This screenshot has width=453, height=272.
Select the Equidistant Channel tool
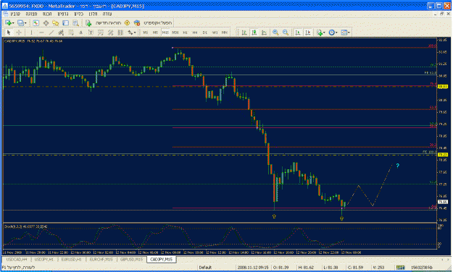(x=61, y=33)
